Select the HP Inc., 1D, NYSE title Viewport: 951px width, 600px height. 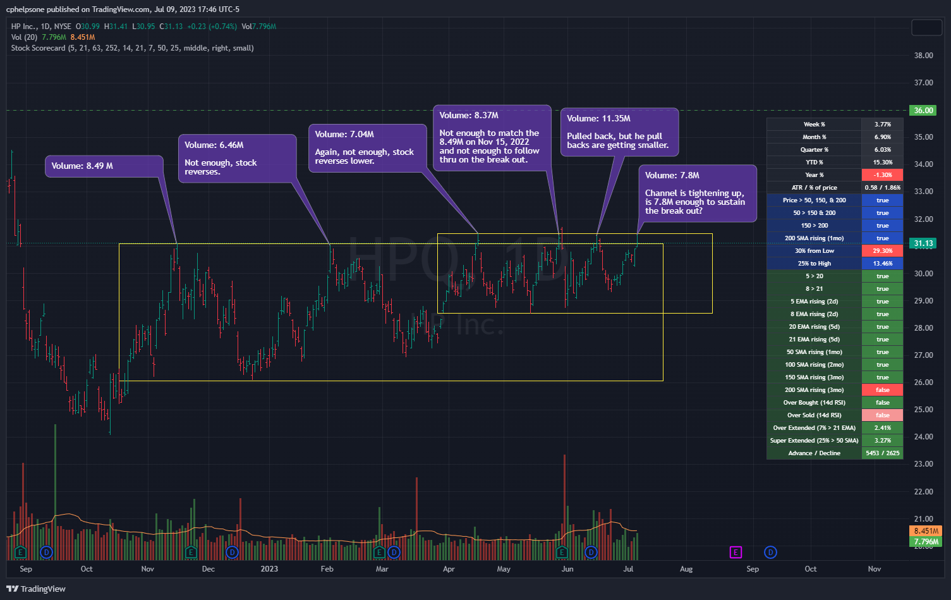(41, 27)
